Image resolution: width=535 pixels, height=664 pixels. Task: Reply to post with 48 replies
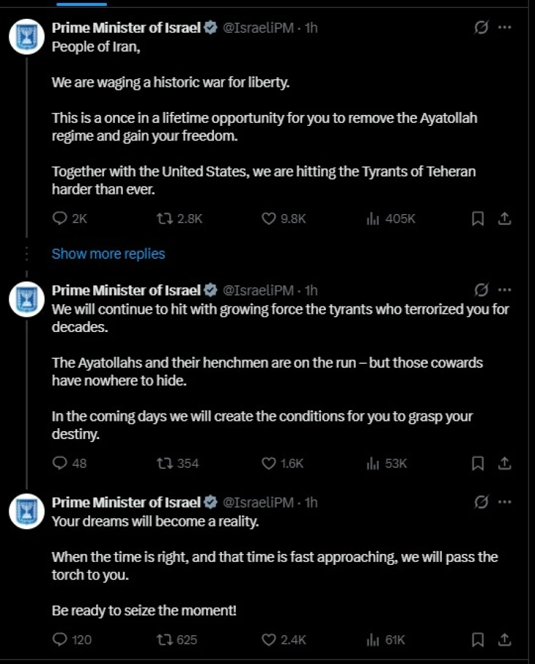[60, 463]
